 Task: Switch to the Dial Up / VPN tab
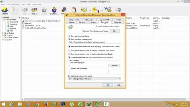[x=104, y=20]
